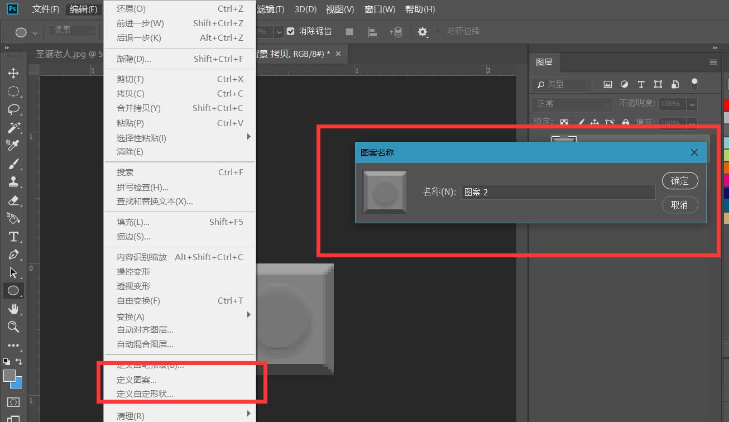Image resolution: width=729 pixels, height=422 pixels.
Task: Close the 背景 拷贝 document tab
Action: click(338, 54)
